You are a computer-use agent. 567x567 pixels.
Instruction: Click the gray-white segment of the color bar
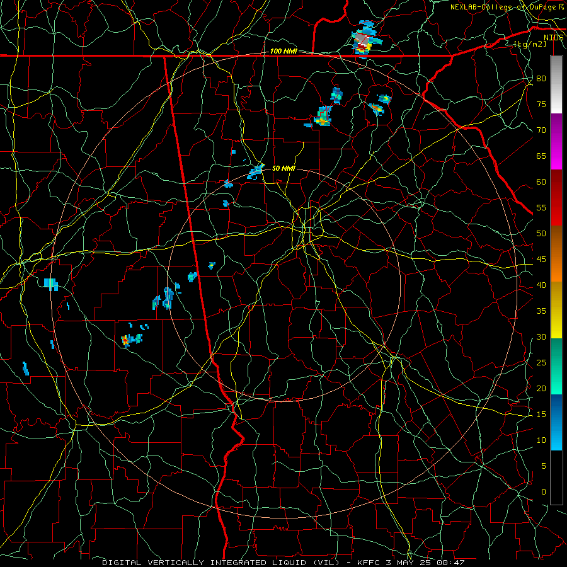point(556,84)
